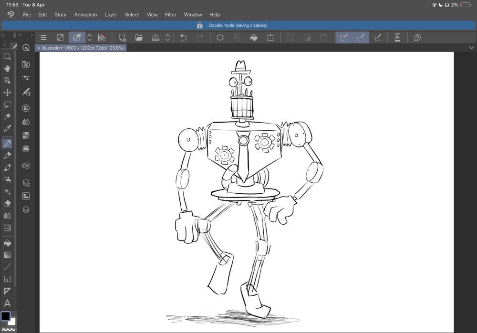Open the Layers palette stack icon
Image resolution: width=477 pixels, height=333 pixels.
26,210
